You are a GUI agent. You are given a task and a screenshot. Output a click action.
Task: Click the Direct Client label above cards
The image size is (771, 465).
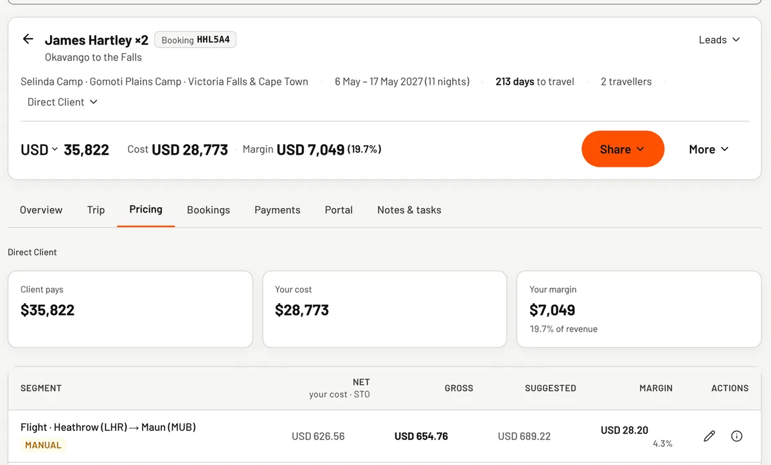tap(32, 252)
